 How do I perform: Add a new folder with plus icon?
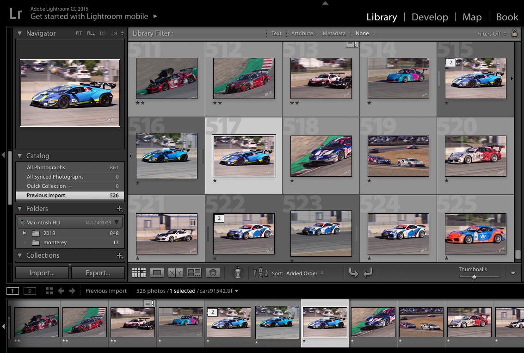coord(120,209)
